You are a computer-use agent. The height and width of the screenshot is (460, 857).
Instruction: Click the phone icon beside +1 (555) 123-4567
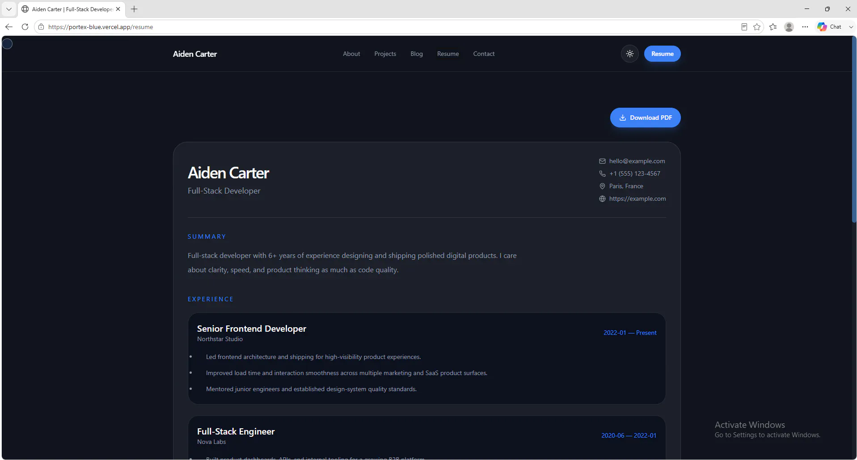point(602,173)
